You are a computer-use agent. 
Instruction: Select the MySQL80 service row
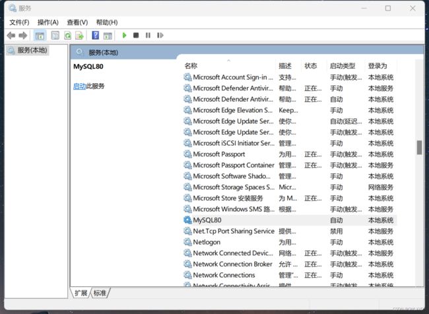pyautogui.click(x=290, y=220)
